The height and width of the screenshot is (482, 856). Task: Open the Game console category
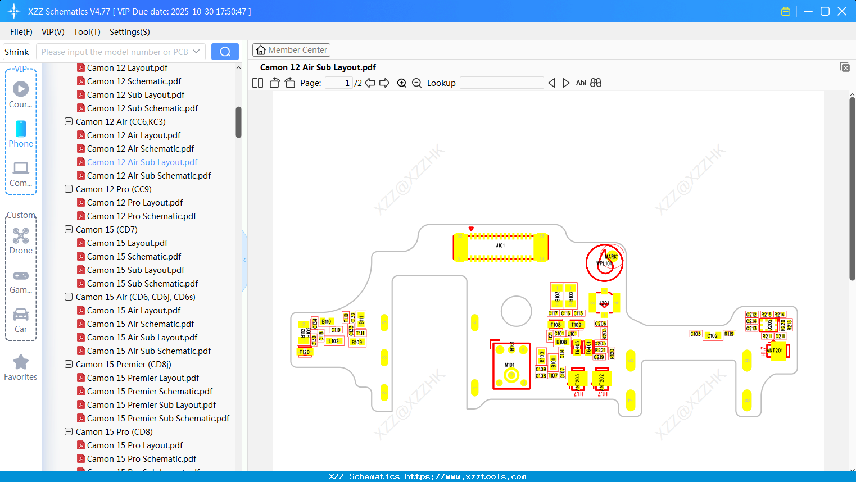(x=21, y=281)
